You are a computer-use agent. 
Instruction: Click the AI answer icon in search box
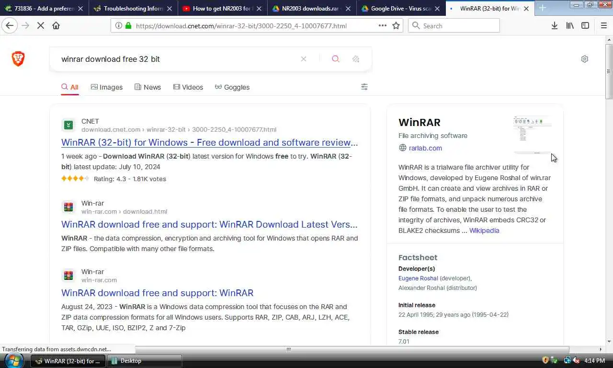pos(356,59)
